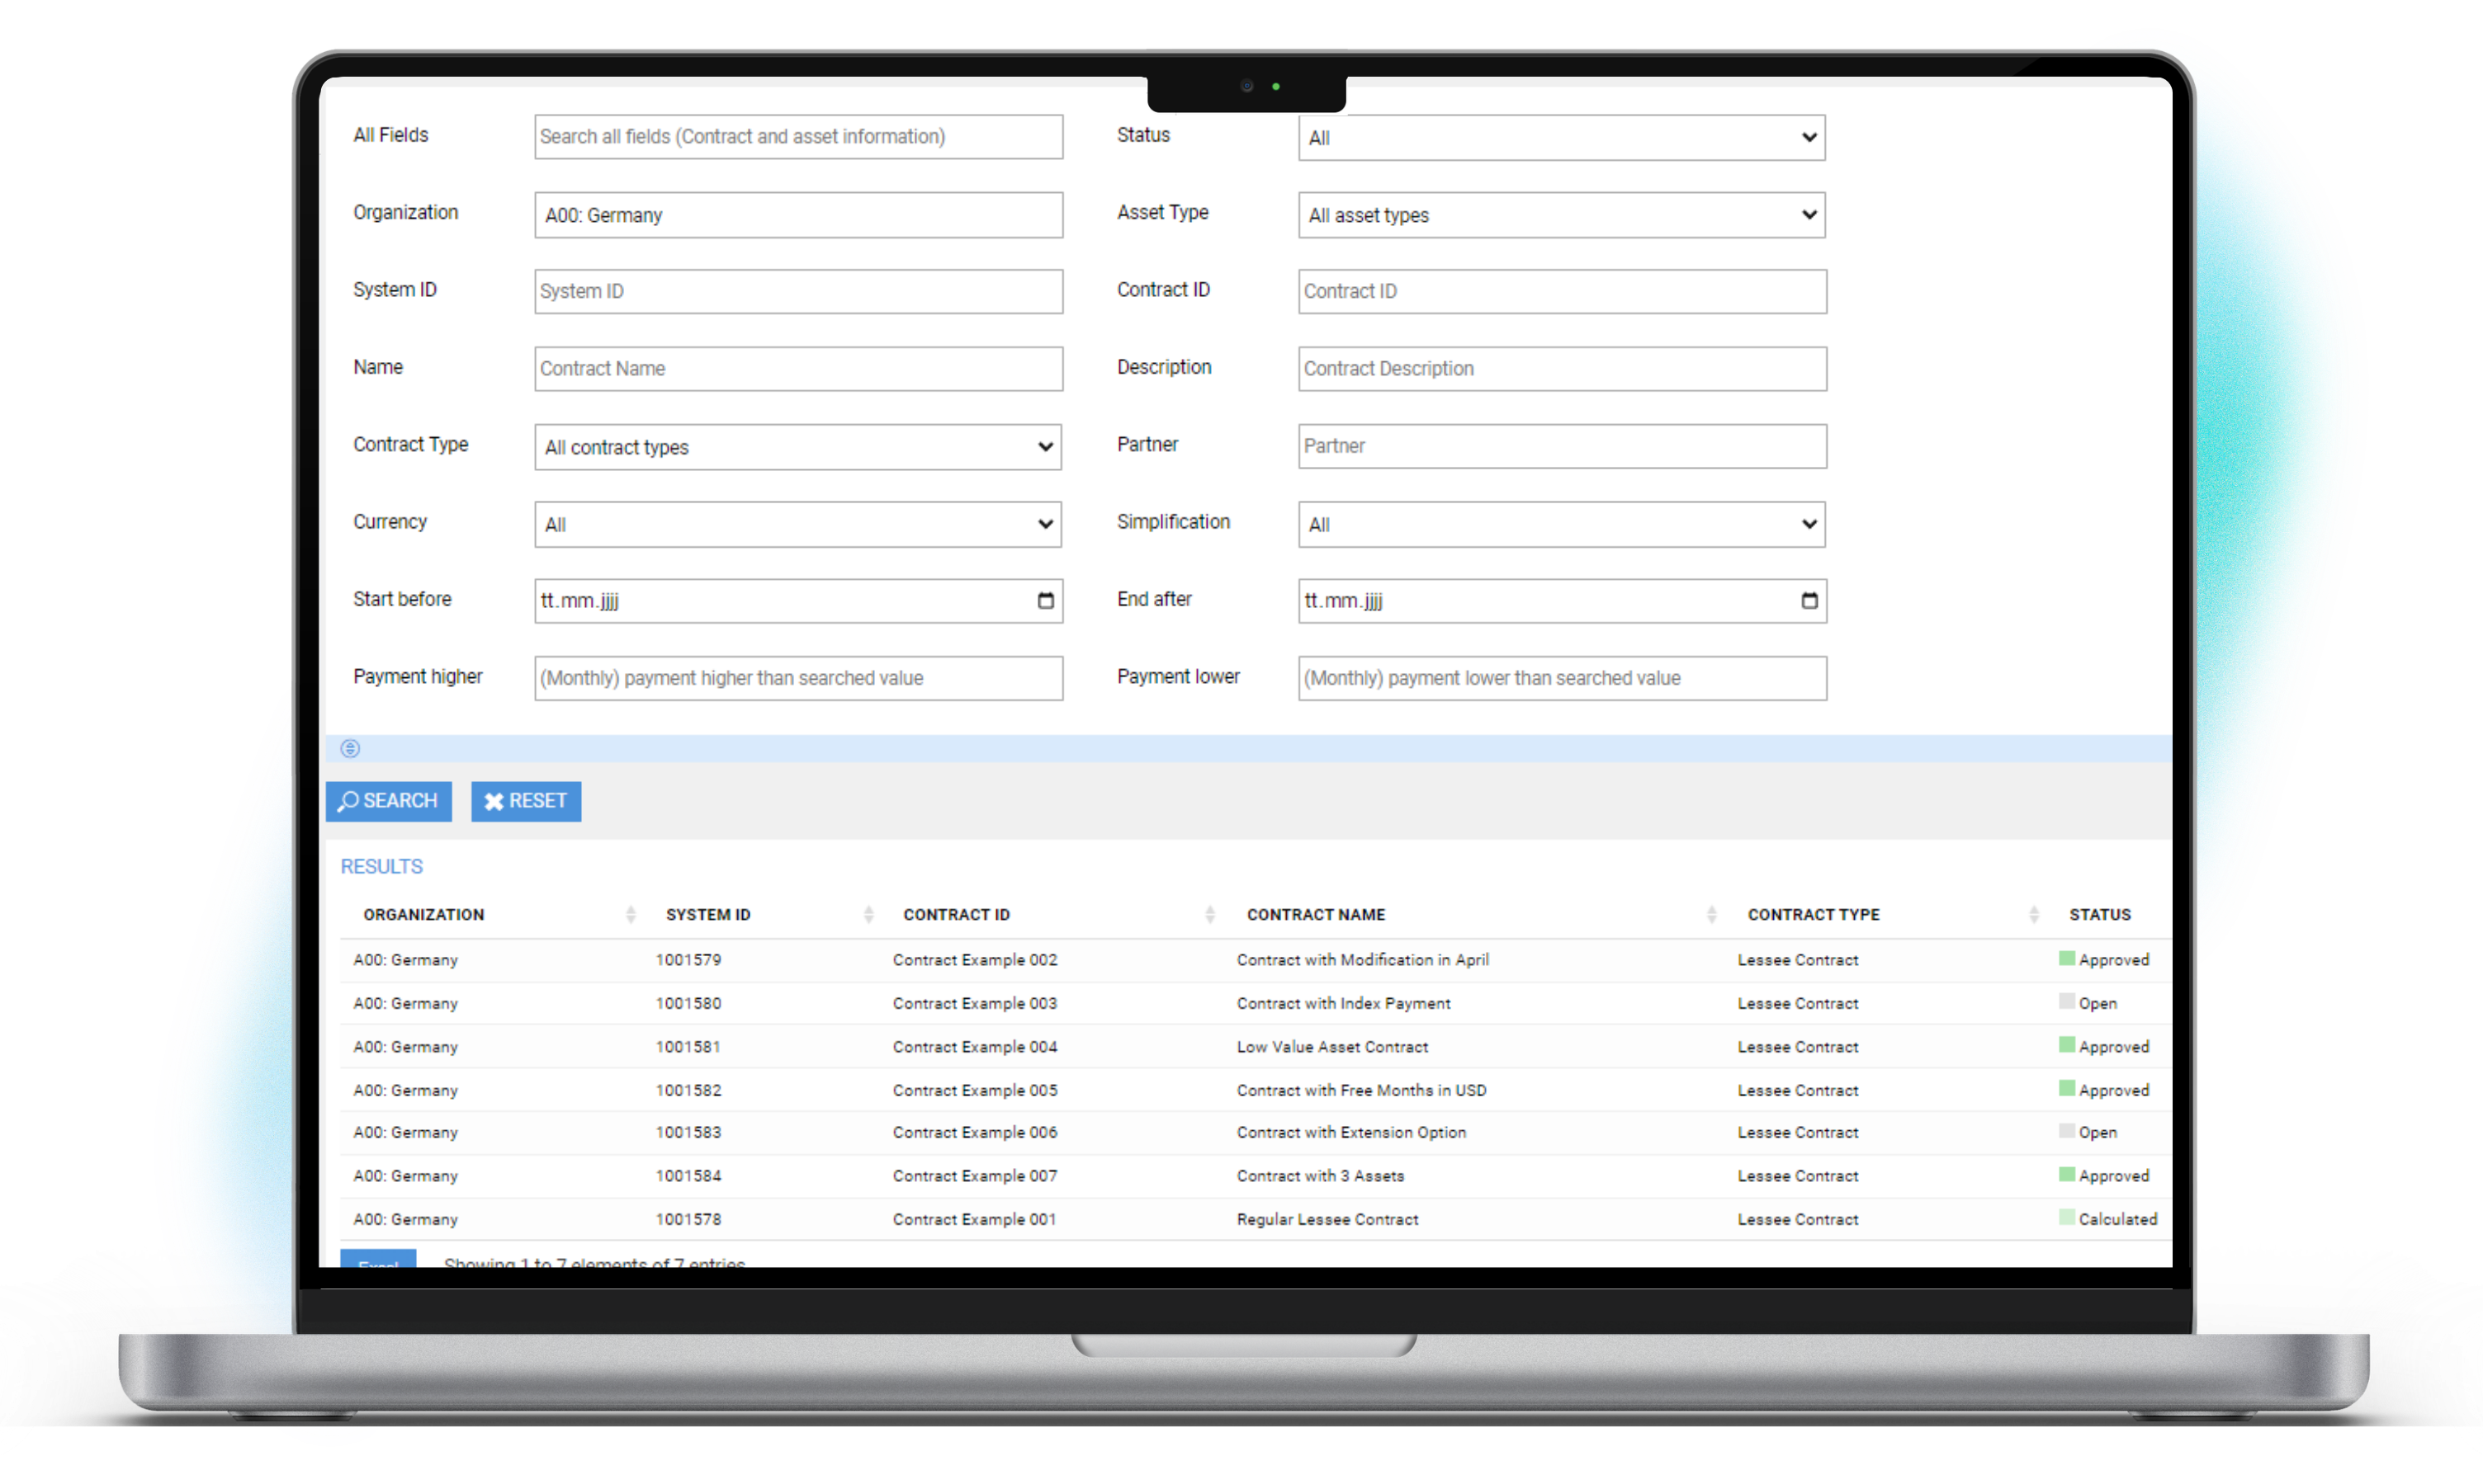Viewport: 2483px width, 1484px height.
Task: Select system ID 1001579 cell
Action: point(688,960)
